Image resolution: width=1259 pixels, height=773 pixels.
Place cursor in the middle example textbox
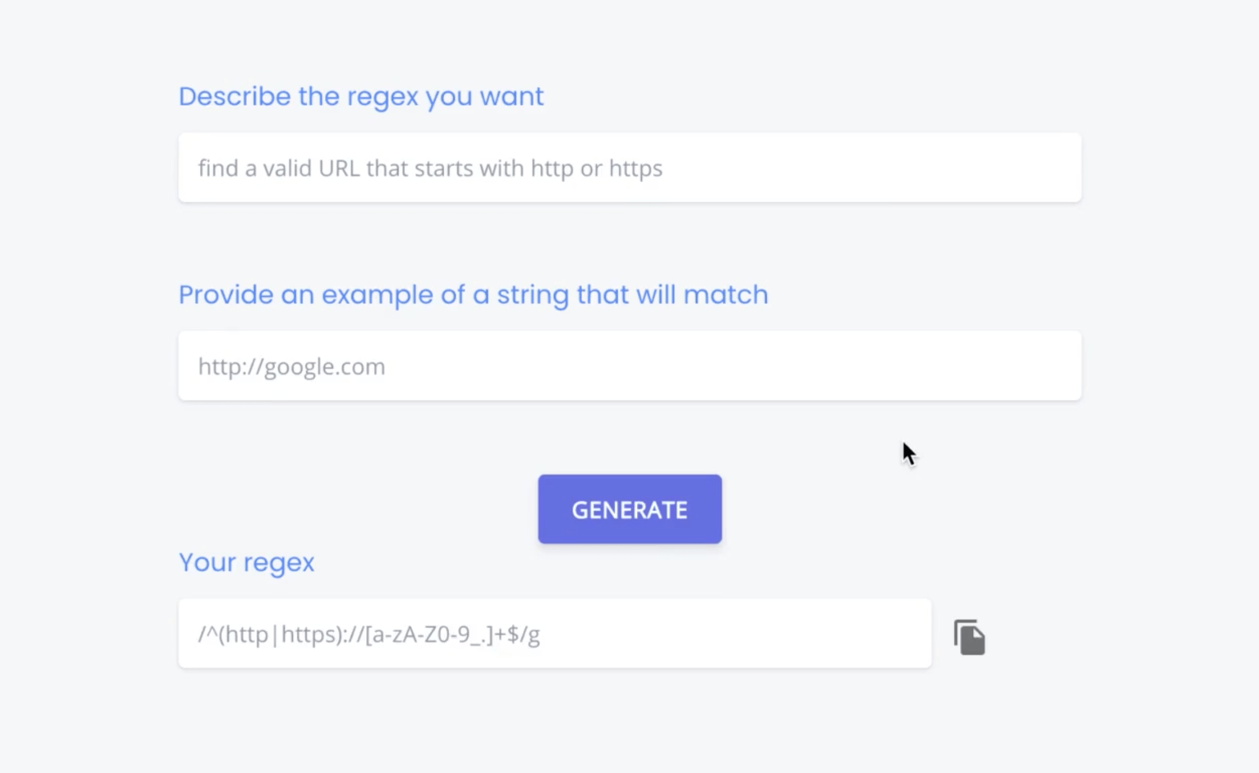(629, 366)
